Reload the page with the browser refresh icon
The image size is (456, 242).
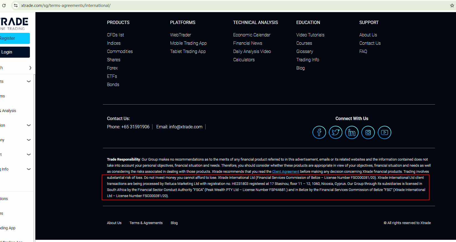pyautogui.click(x=4, y=6)
